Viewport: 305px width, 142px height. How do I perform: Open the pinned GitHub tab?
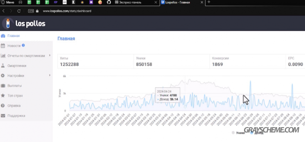pyautogui.click(x=109, y=2)
